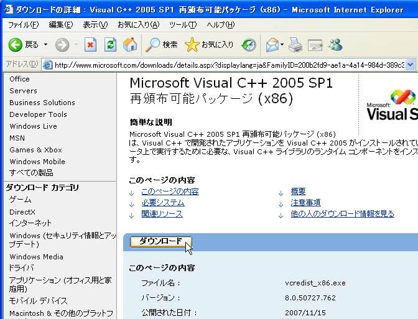Select Windows (セキュリティ情報とアップデート) category
Viewport: 418px width, 319px height.
click(63, 240)
